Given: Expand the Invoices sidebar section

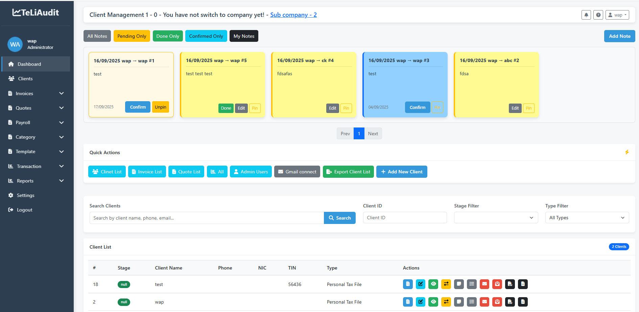Looking at the screenshot, I should coord(35,93).
